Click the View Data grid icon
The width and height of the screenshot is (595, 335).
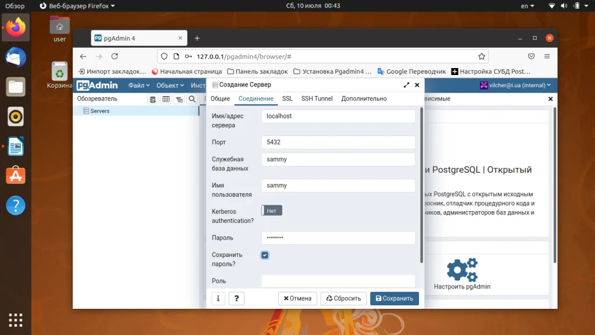pyautogui.click(x=166, y=99)
